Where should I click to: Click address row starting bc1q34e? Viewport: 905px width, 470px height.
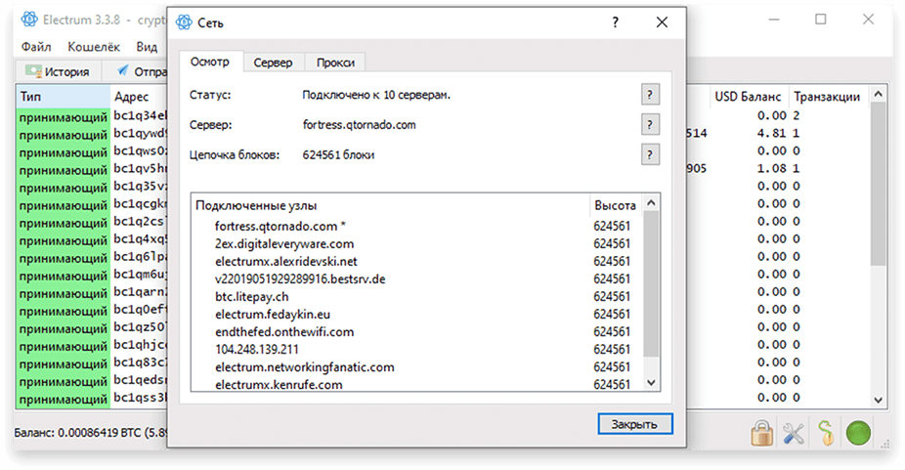point(141,116)
